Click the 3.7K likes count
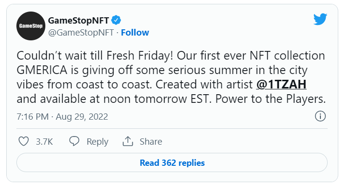Image resolution: width=345 pixels, height=186 pixels. 44,141
